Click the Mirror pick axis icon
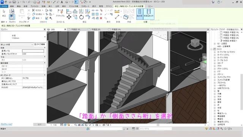This screenshot has width=243, height=137. click(81, 11)
